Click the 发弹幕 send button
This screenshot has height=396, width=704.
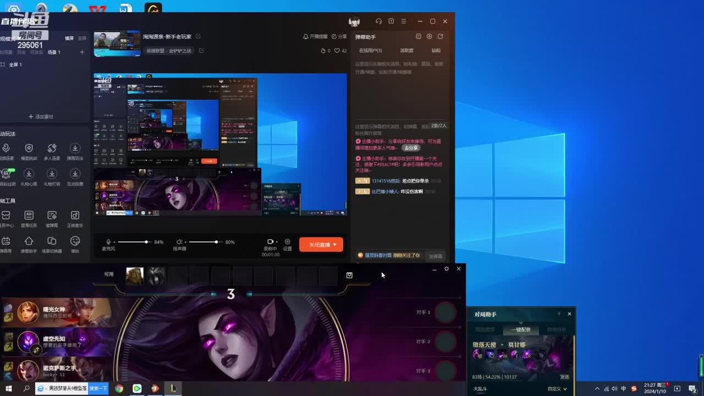(x=435, y=256)
